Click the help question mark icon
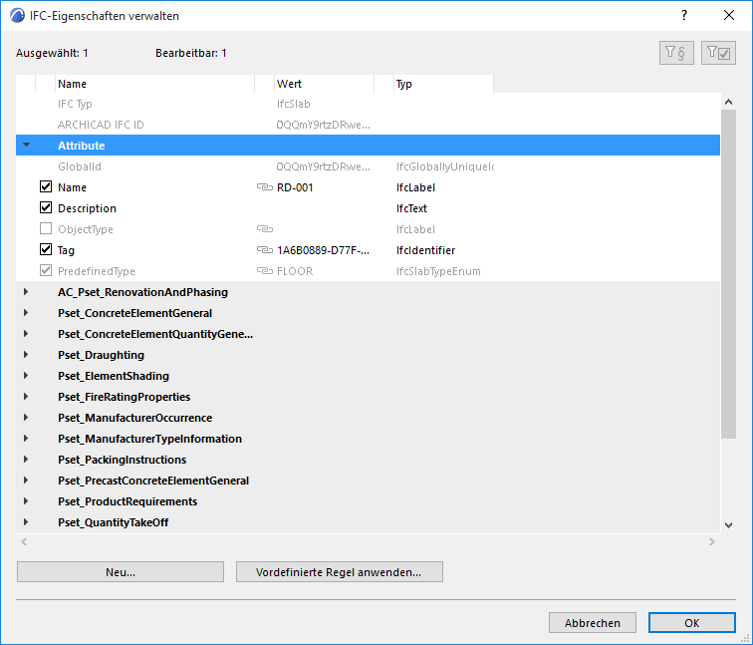Viewport: 753px width, 645px height. coord(684,15)
